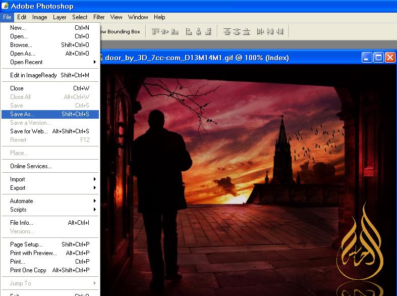
Task: Click the Align Vertical Centers icon
Action: tap(165, 32)
